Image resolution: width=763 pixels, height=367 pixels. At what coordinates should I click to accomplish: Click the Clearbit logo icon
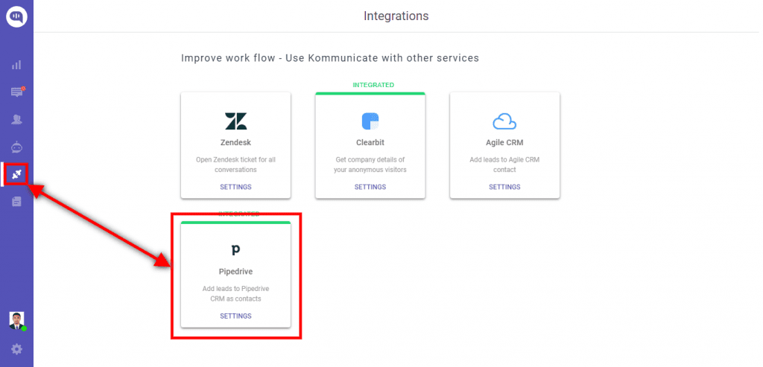(370, 121)
